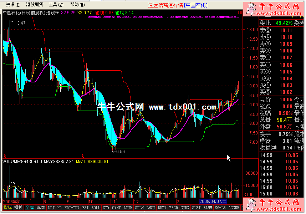Click the 13.47 high price label
The width and height of the screenshot is (306, 214).
coord(20,23)
